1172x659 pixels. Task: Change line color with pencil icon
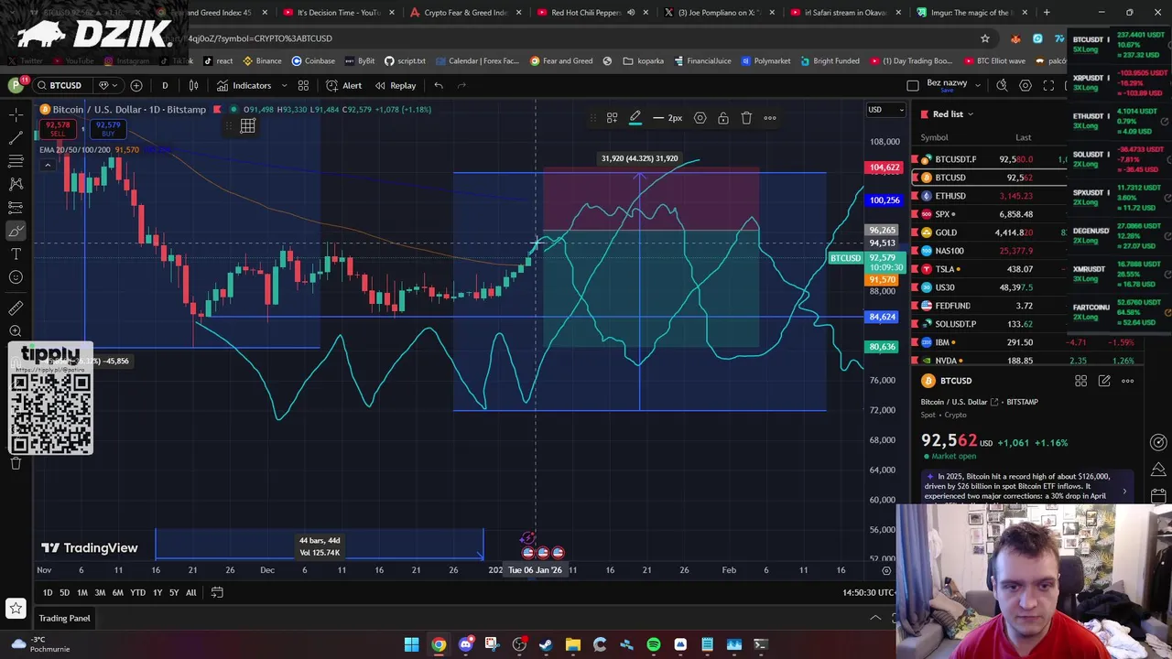[x=635, y=118]
